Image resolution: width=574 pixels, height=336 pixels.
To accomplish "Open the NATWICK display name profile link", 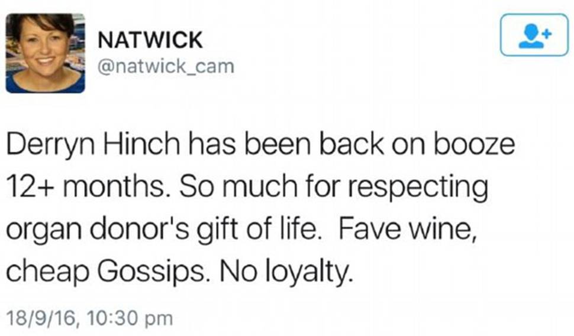I will tap(150, 40).
